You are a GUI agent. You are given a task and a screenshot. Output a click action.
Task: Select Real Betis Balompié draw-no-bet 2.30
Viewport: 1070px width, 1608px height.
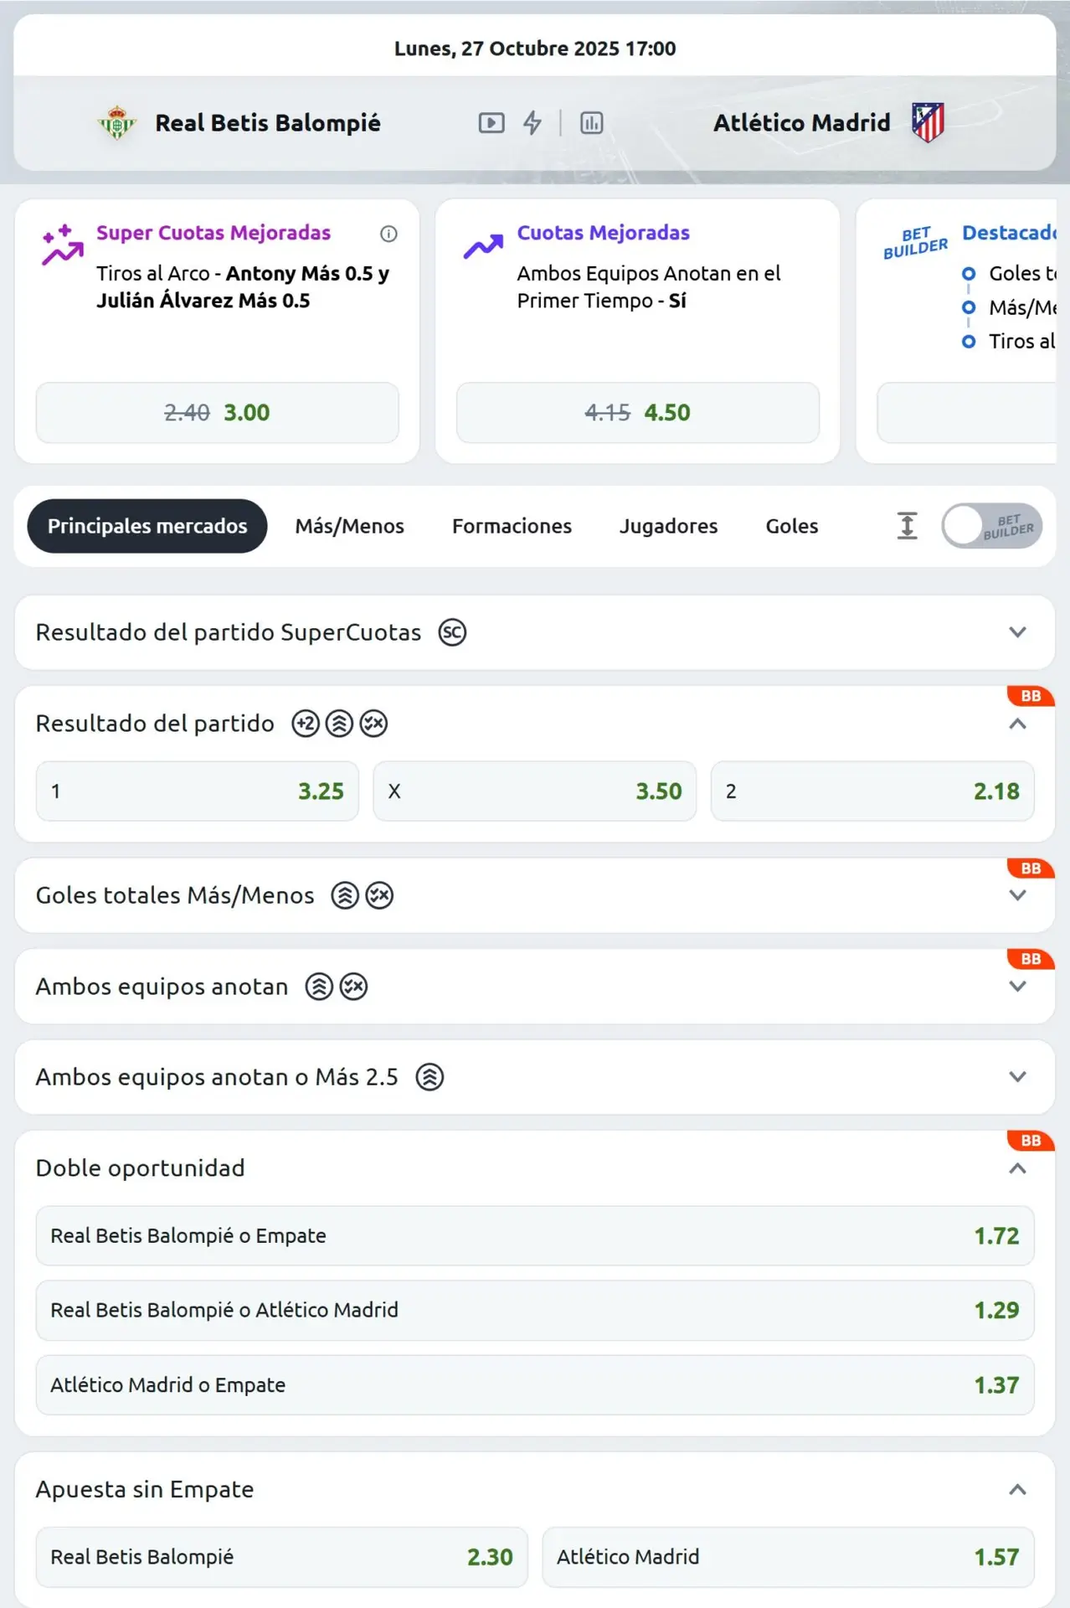coord(281,1557)
